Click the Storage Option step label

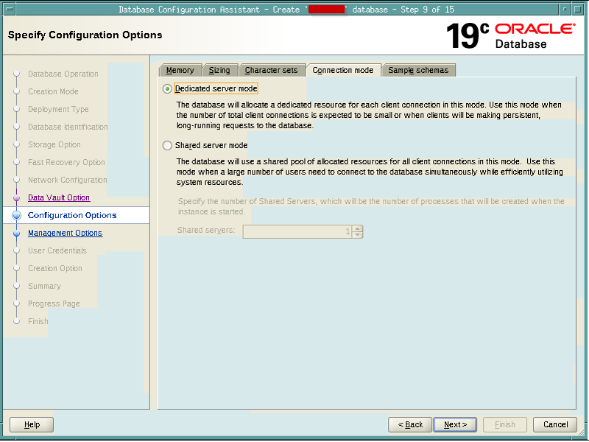click(54, 144)
